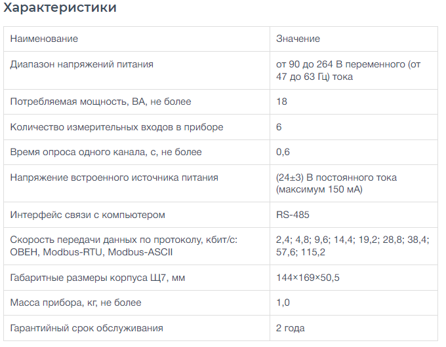This screenshot has width=446, height=347.
Task: Click the polling time value 0,6
Action: tap(283, 152)
